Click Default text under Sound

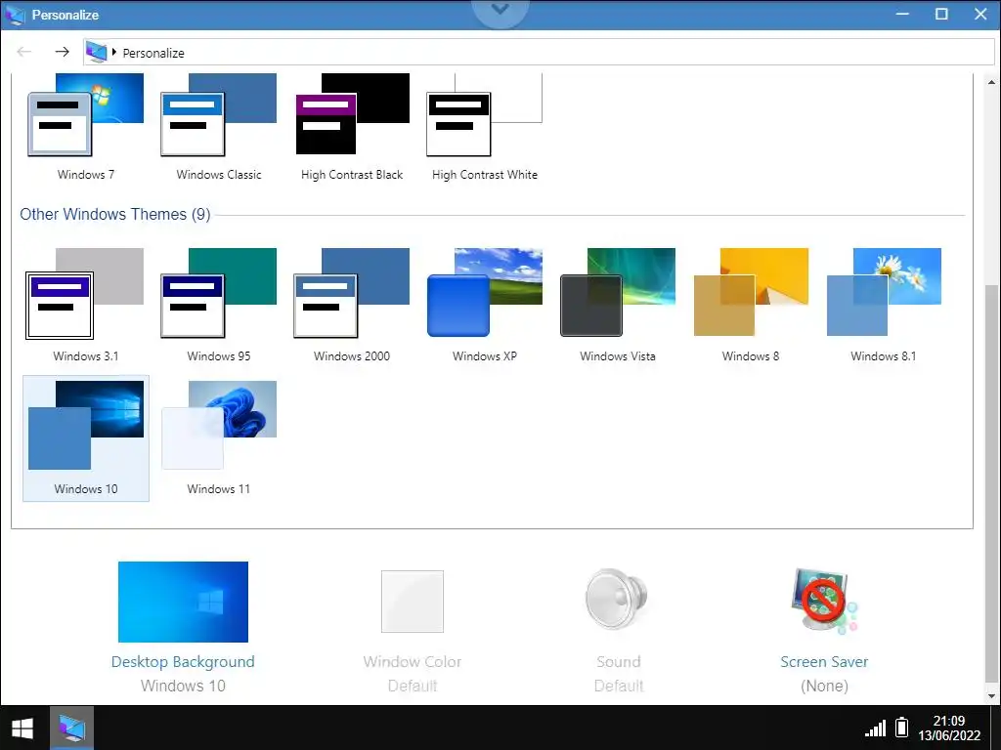619,687
